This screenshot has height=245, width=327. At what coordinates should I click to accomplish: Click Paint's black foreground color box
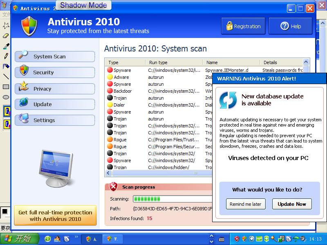(4, 212)
